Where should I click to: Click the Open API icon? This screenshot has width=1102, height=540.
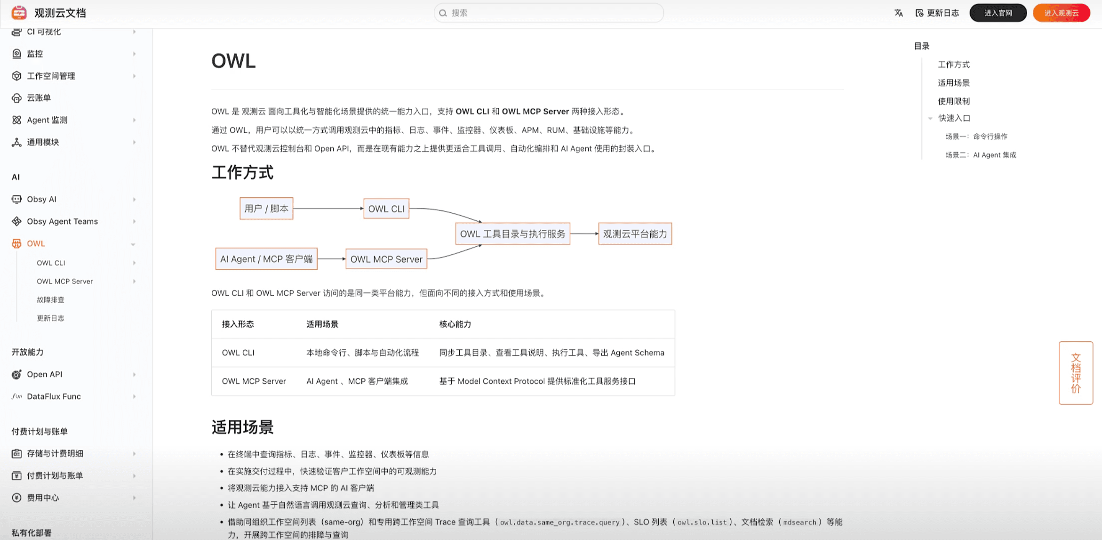[16, 374]
